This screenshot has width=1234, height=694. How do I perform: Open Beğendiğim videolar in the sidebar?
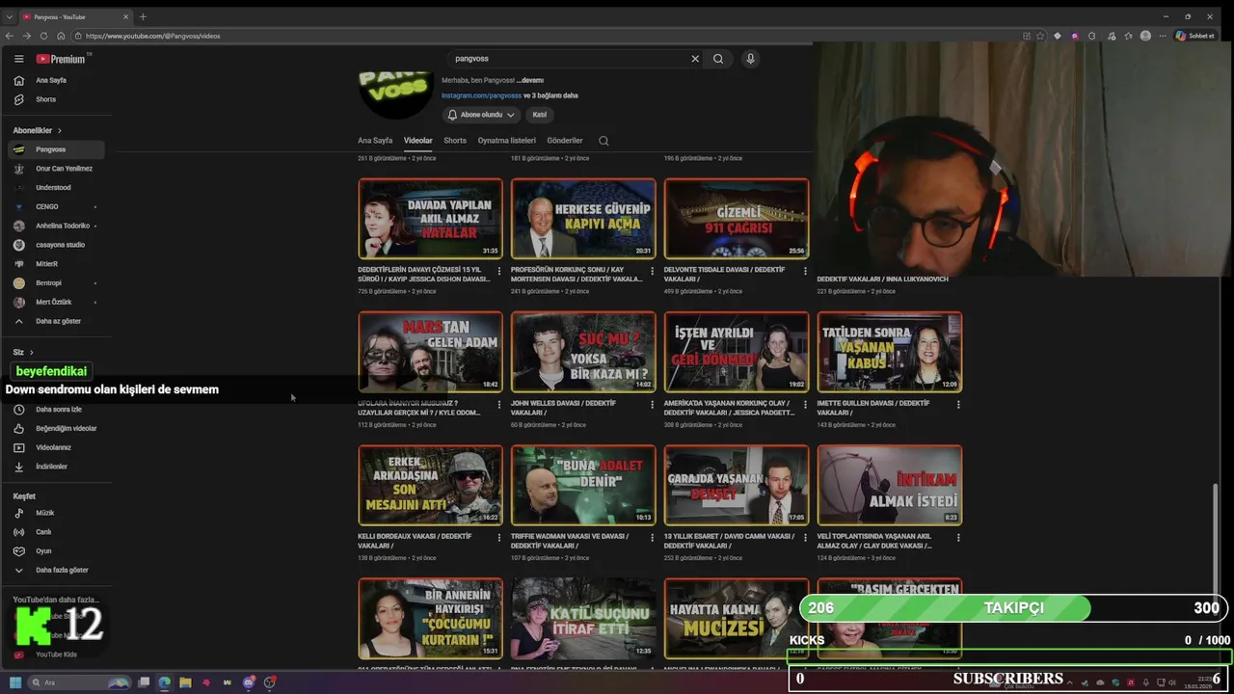tap(58, 428)
